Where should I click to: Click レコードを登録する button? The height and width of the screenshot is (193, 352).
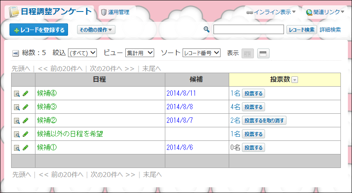39,30
